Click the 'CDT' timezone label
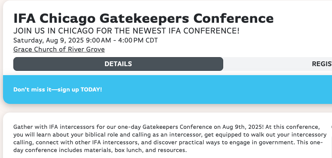 [x=152, y=40]
